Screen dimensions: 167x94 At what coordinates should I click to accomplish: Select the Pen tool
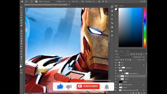[21, 46]
